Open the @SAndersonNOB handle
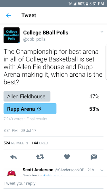 click(69, 170)
